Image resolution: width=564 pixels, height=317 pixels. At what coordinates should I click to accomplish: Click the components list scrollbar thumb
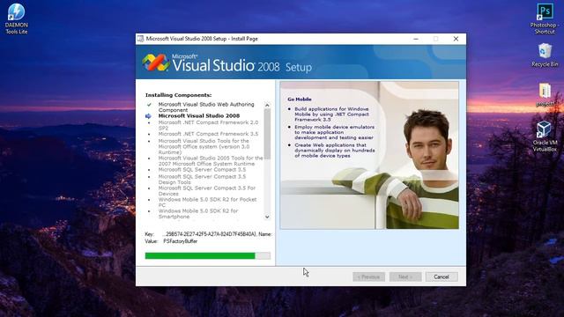point(267,134)
